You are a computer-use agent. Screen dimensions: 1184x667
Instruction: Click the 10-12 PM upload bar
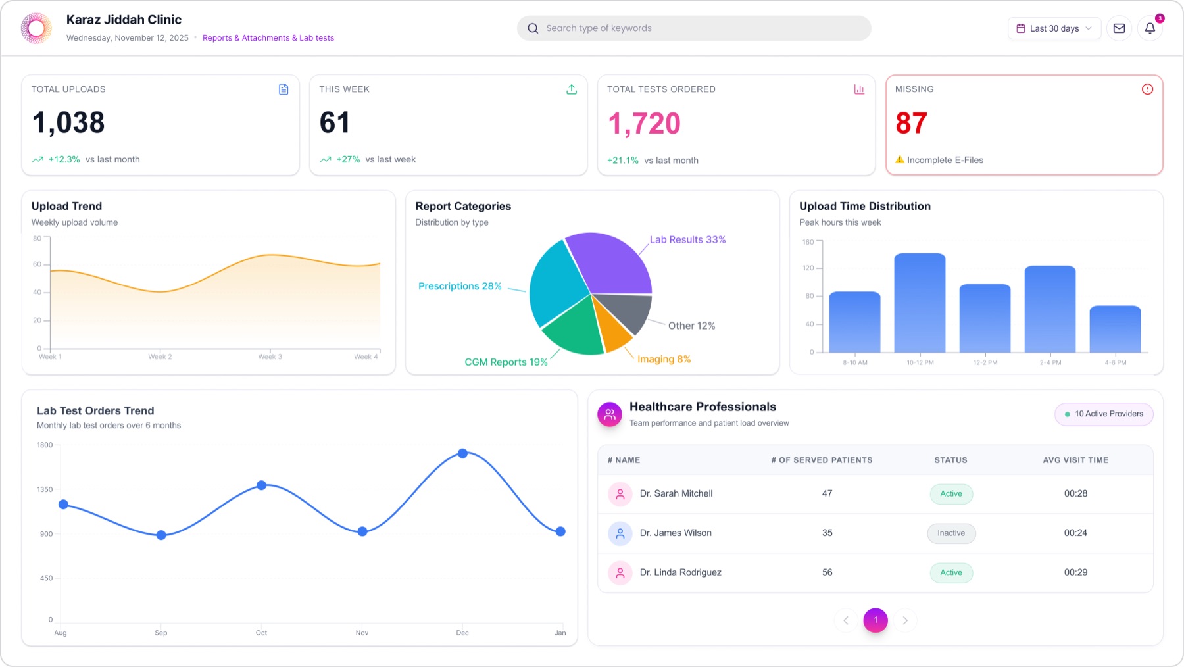tap(920, 303)
